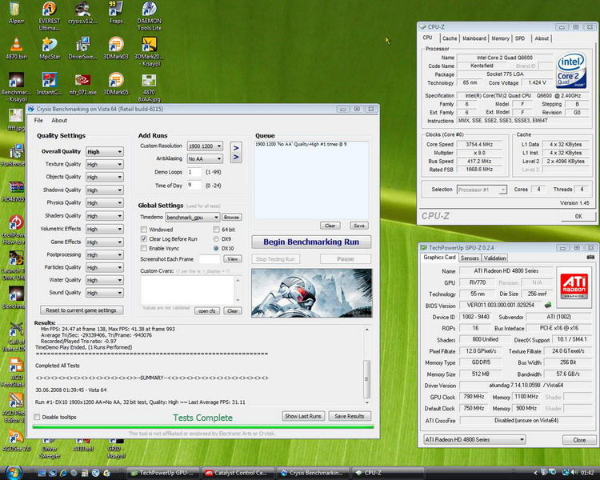600x480 pixels.
Task: Expand the Texture Quality dropdown
Action: (105, 164)
